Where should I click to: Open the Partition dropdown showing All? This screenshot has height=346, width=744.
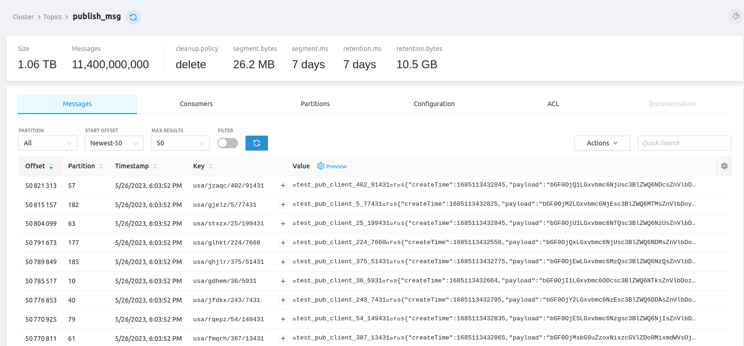[x=47, y=143]
